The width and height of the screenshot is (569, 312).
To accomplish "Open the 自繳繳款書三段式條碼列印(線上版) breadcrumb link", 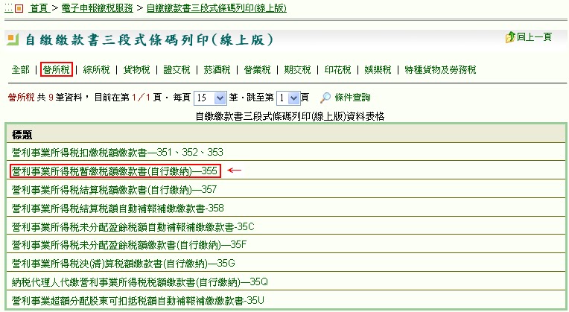I will pyautogui.click(x=217, y=8).
